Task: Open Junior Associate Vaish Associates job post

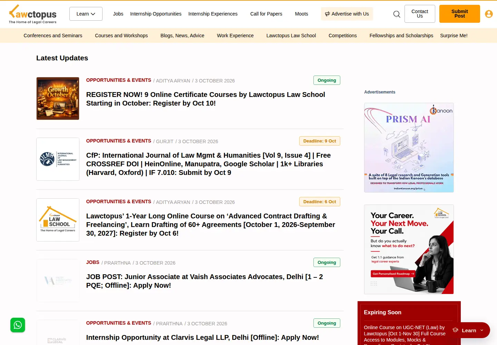Action: coord(204,281)
